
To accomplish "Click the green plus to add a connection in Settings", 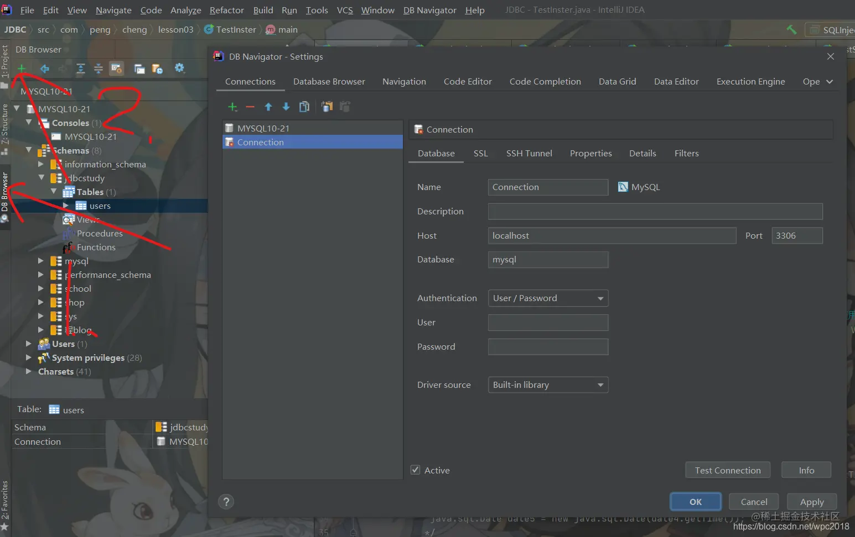I will click(x=232, y=107).
